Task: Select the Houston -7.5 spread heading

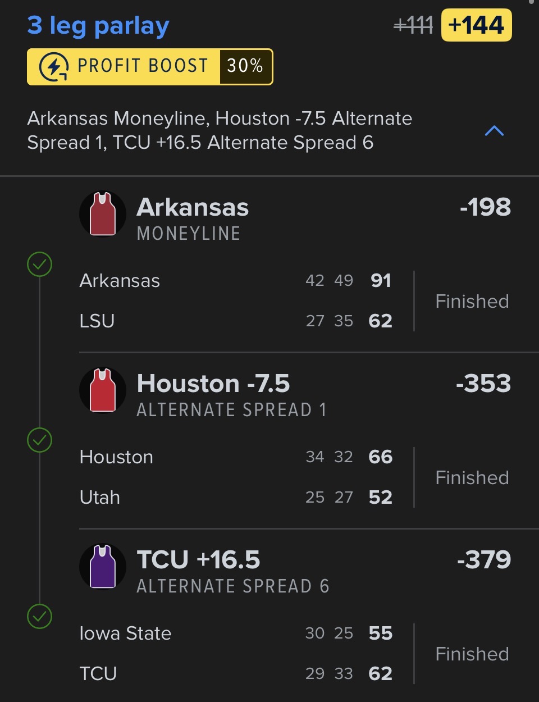Action: tap(213, 384)
